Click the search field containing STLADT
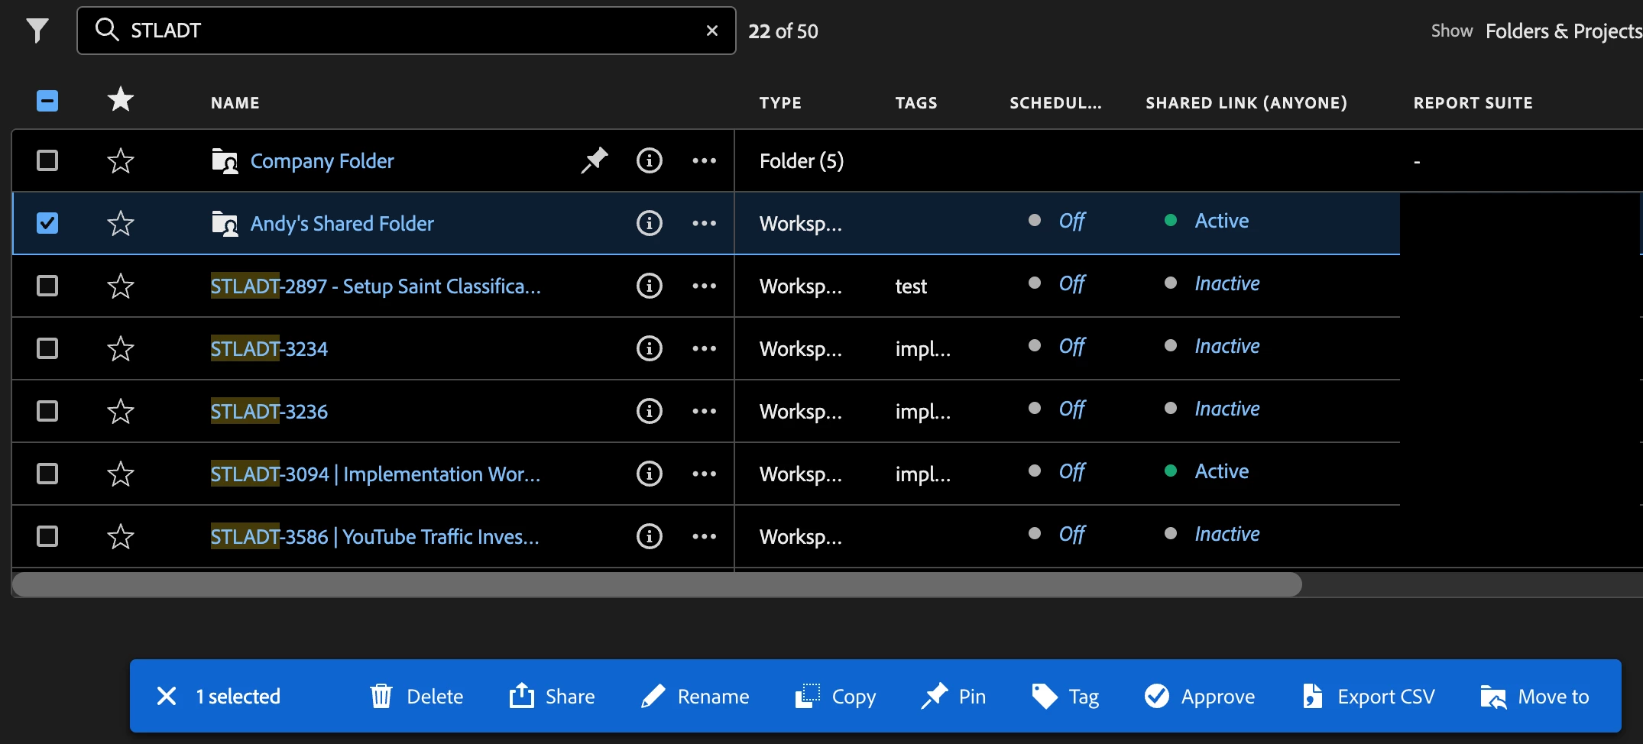The image size is (1643, 744). [407, 31]
